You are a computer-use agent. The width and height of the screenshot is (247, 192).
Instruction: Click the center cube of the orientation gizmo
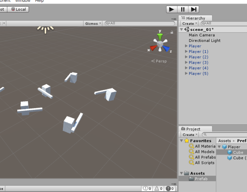[x=160, y=44]
